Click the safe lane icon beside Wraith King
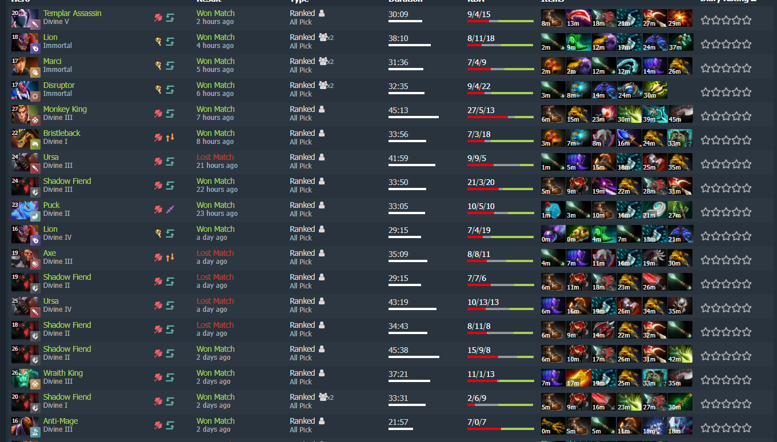 click(170, 377)
